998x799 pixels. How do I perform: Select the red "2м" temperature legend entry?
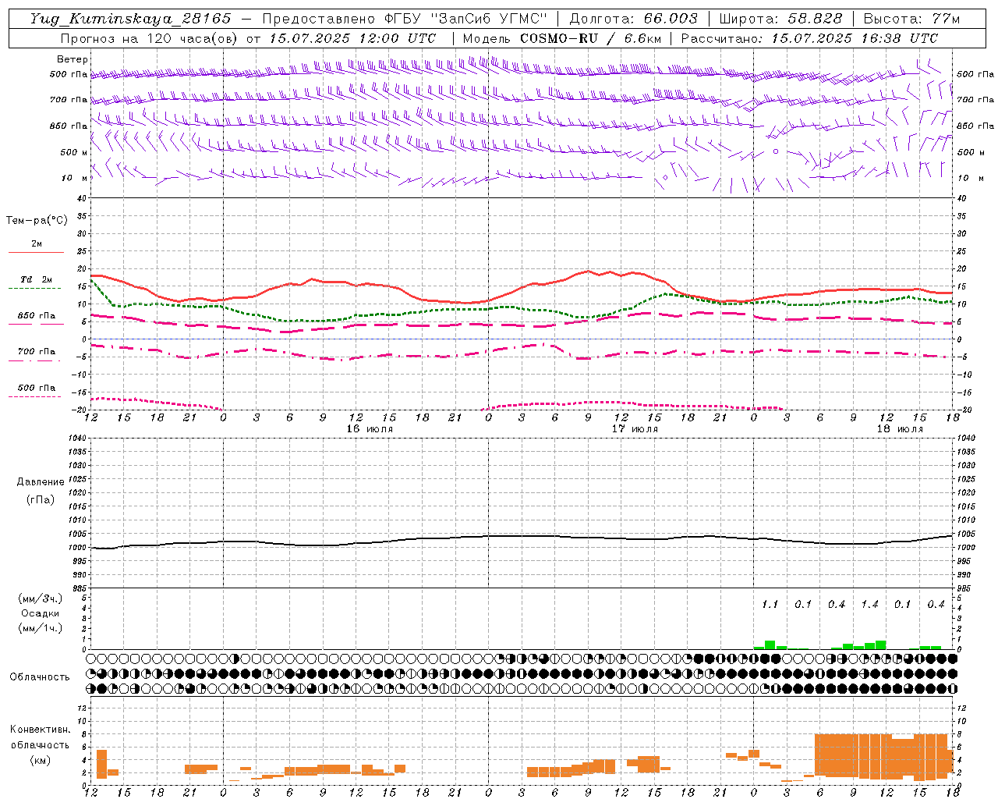(x=37, y=244)
